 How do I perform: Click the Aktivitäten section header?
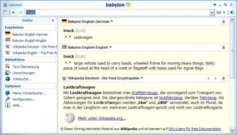(x=30, y=60)
